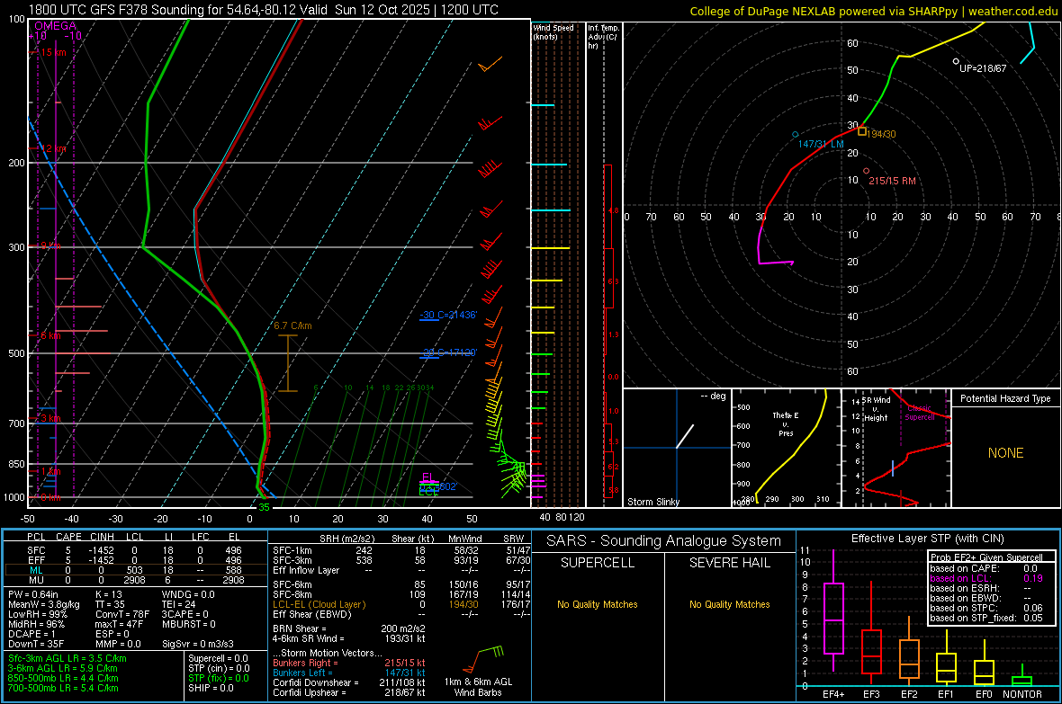This screenshot has height=704, width=1062.
Task: Select the highlighted ML parcel row
Action: pos(136,570)
